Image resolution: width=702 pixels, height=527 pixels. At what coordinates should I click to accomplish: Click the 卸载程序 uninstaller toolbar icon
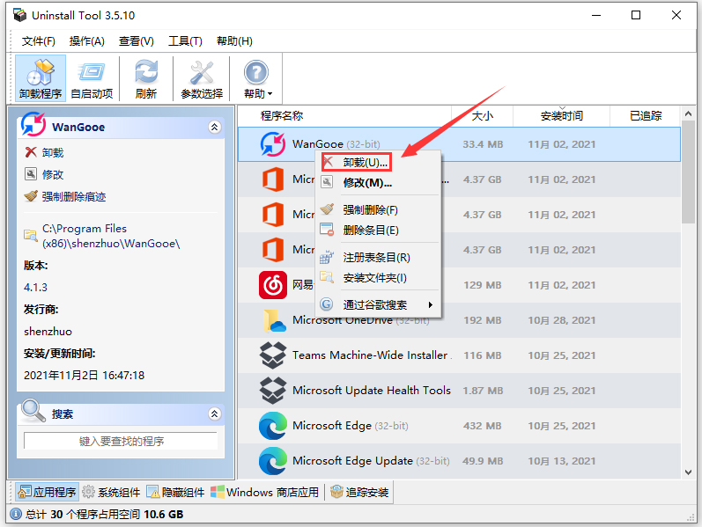[x=40, y=77]
